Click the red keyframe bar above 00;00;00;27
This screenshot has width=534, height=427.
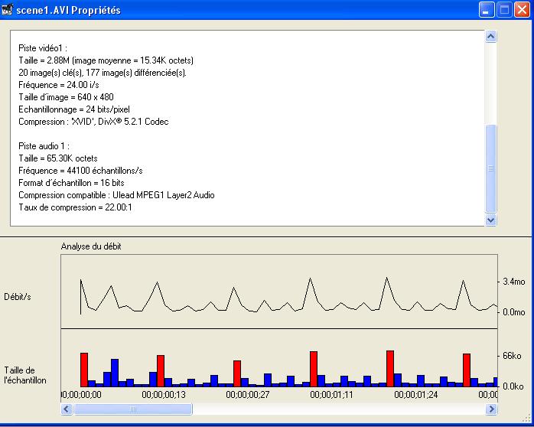(237, 373)
